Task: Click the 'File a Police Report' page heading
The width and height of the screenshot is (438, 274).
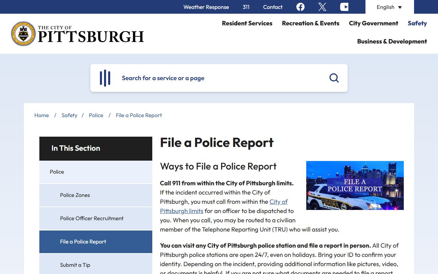Action: (x=217, y=142)
